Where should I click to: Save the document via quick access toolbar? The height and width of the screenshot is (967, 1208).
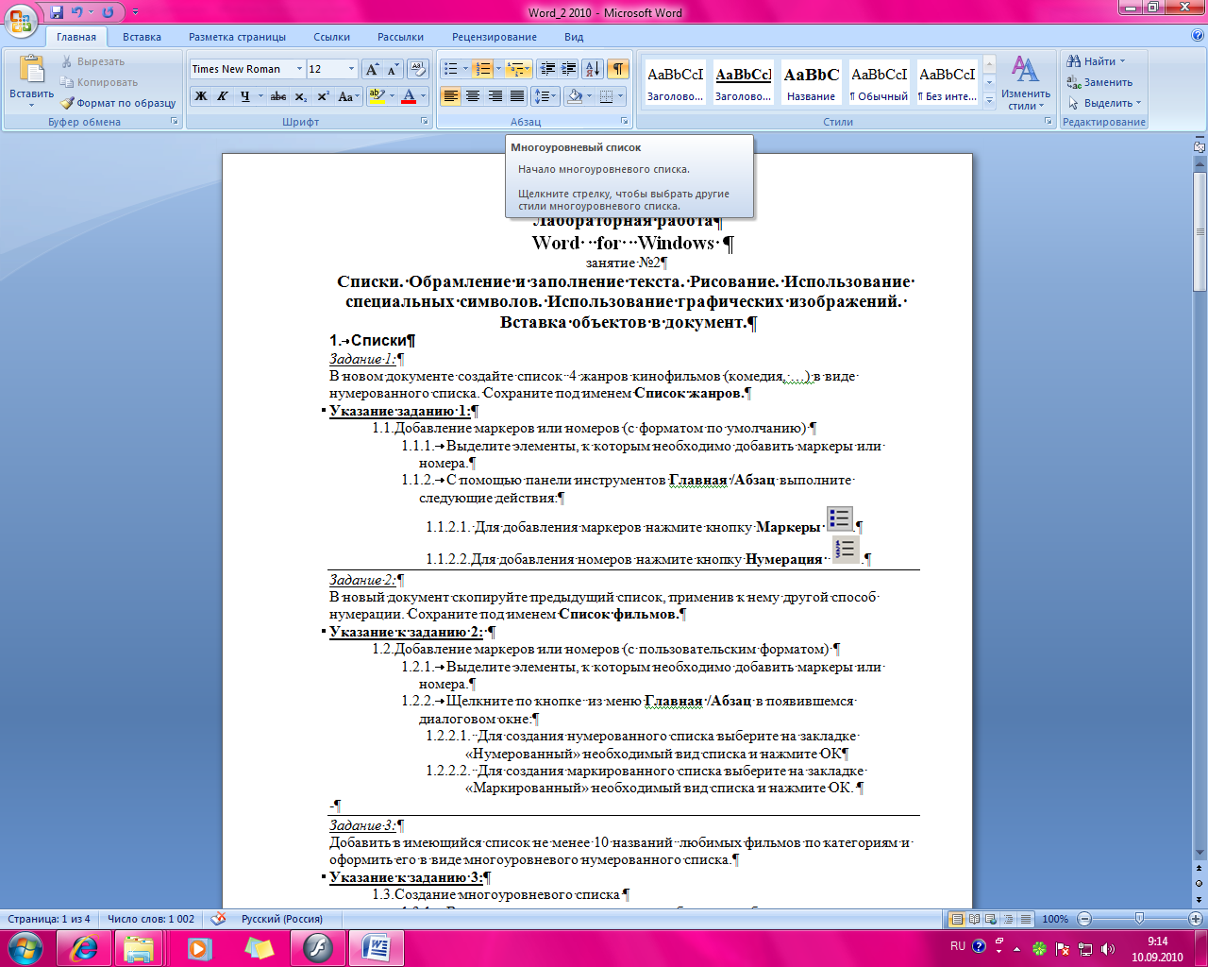coord(57,12)
